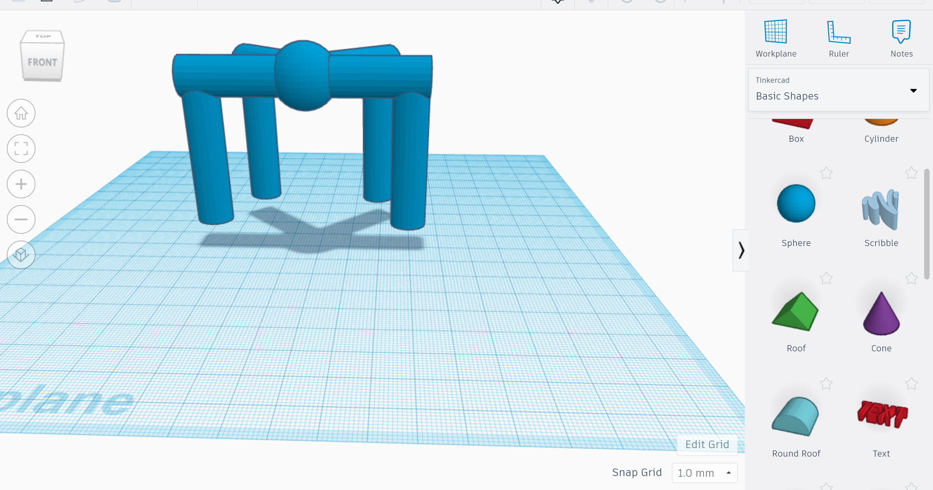
Task: Select the Text shape
Action: click(882, 414)
